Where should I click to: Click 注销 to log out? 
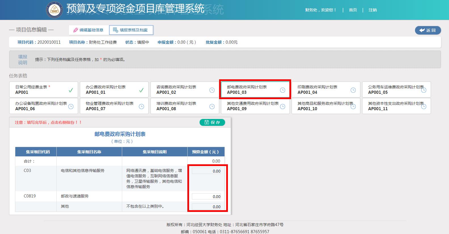pyautogui.click(x=372, y=10)
